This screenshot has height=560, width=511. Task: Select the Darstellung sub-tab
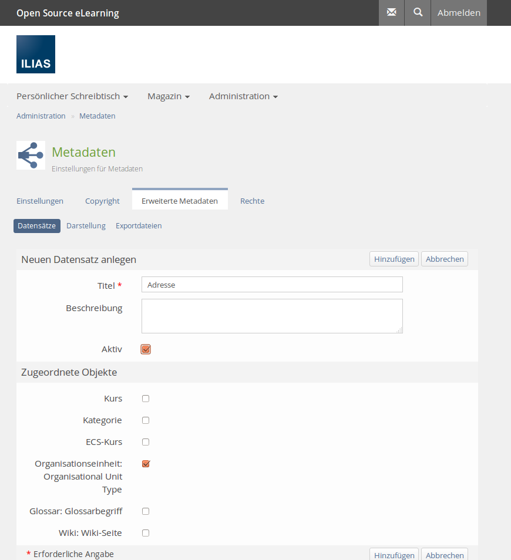click(86, 226)
